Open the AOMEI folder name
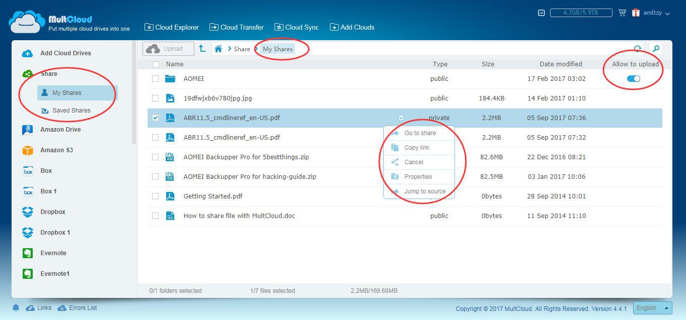Screen dimensions: 686x320 193,79
